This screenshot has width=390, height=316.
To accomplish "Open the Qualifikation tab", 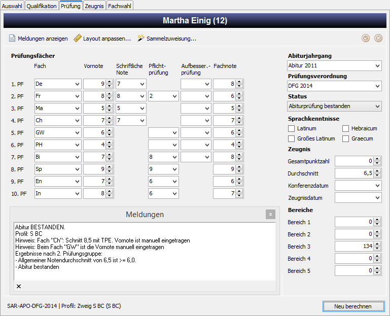I will pyautogui.click(x=42, y=6).
